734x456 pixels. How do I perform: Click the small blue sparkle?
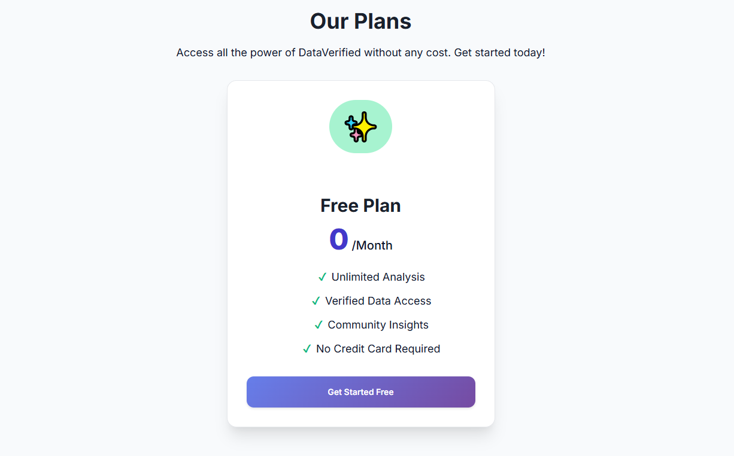(350, 123)
